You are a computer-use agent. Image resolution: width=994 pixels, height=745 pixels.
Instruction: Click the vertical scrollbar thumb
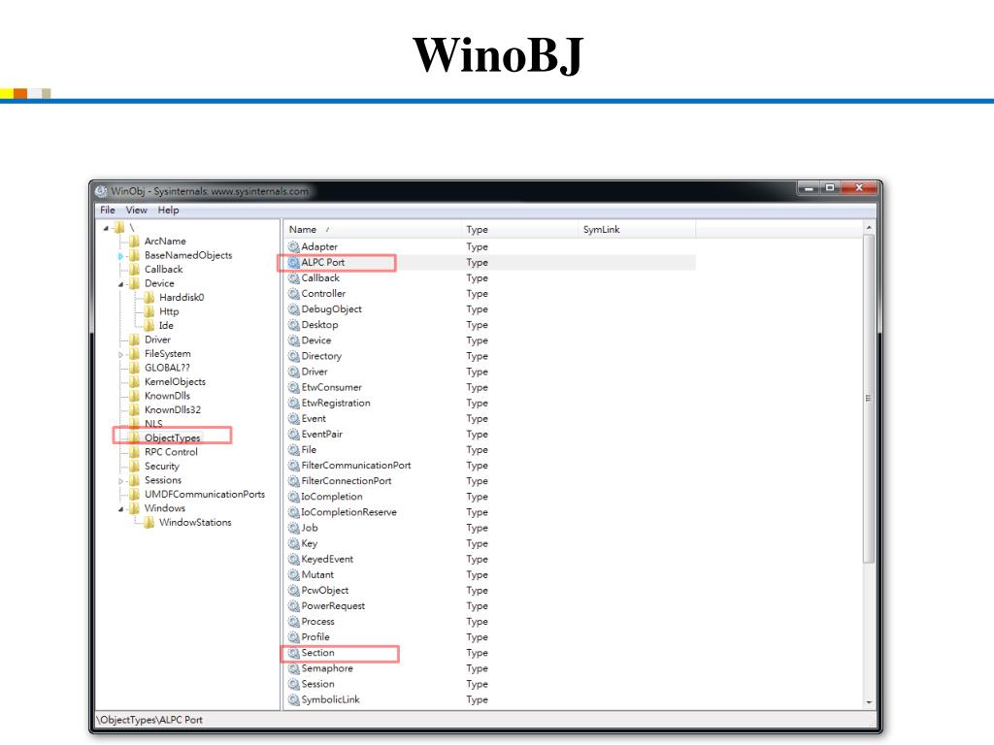pos(869,399)
